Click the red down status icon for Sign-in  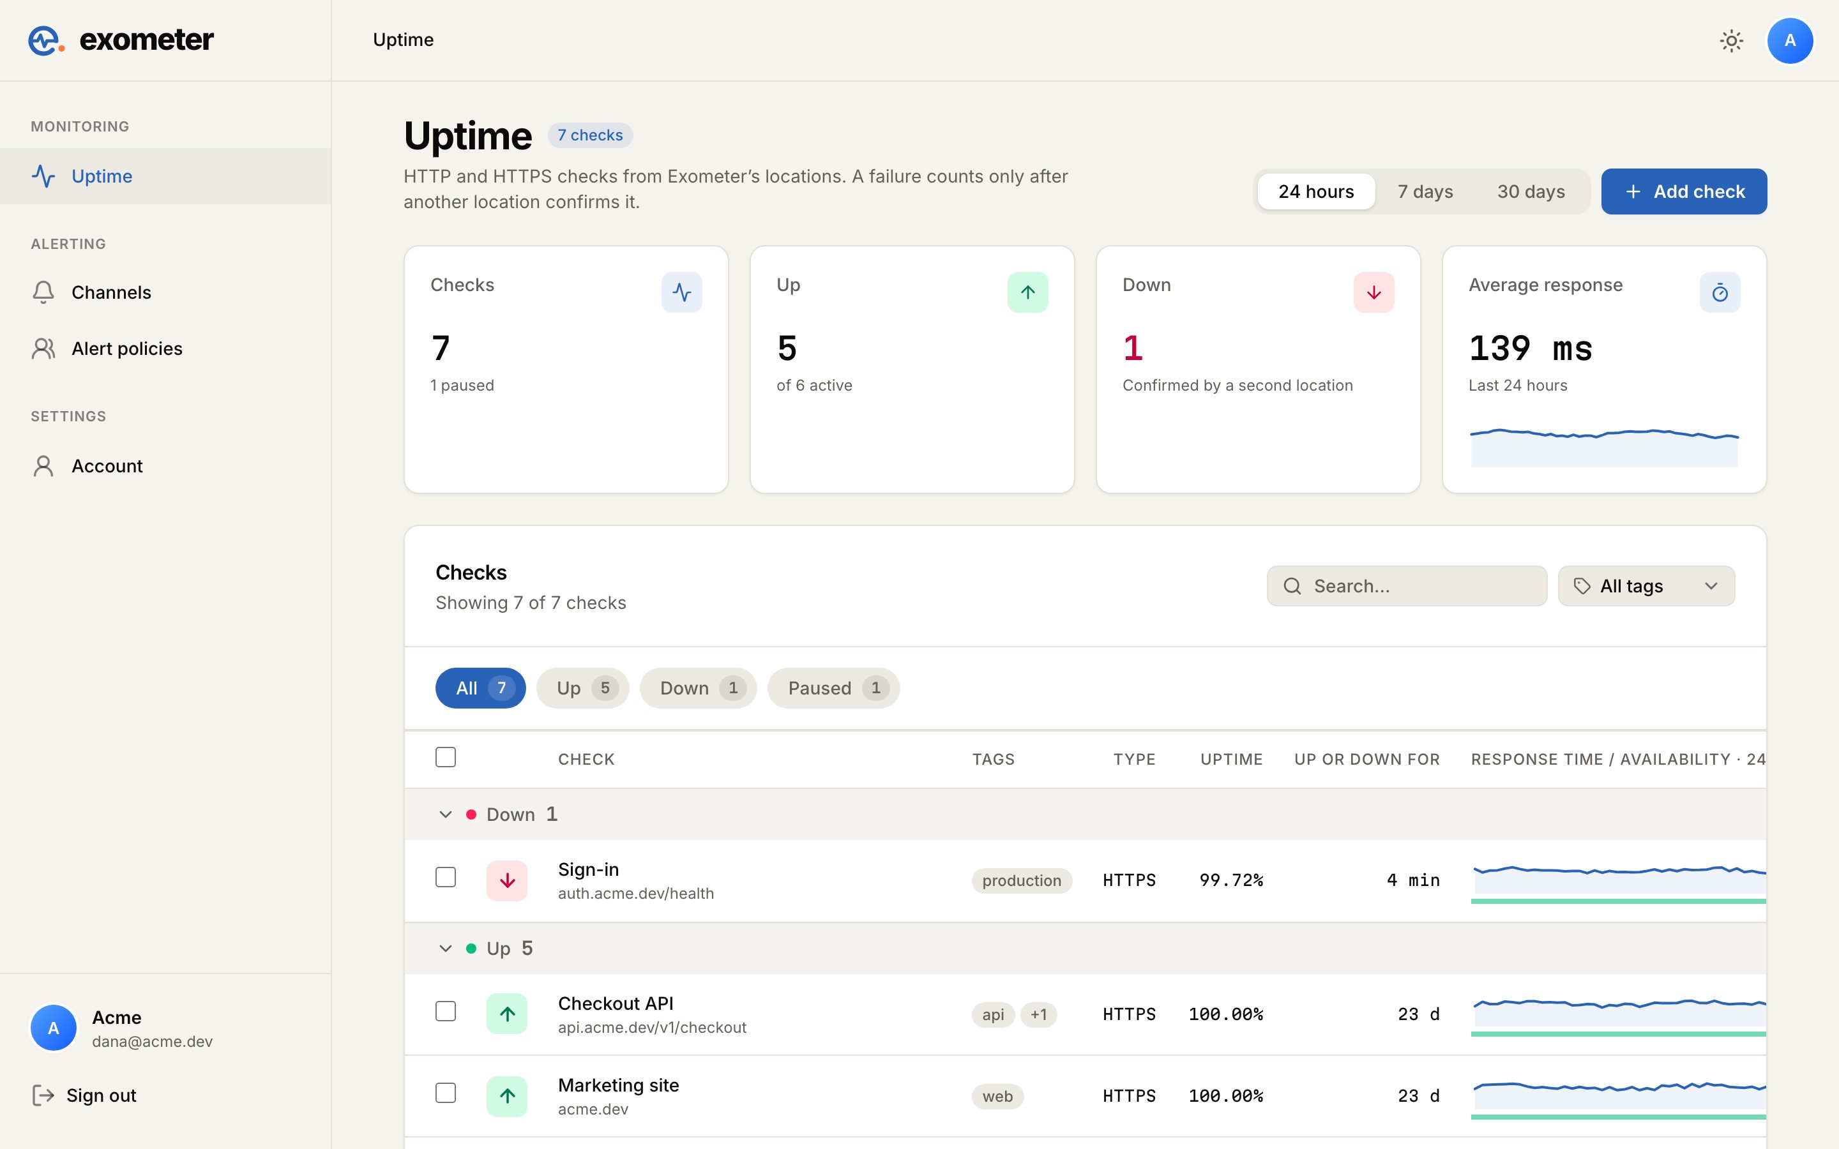click(x=507, y=881)
